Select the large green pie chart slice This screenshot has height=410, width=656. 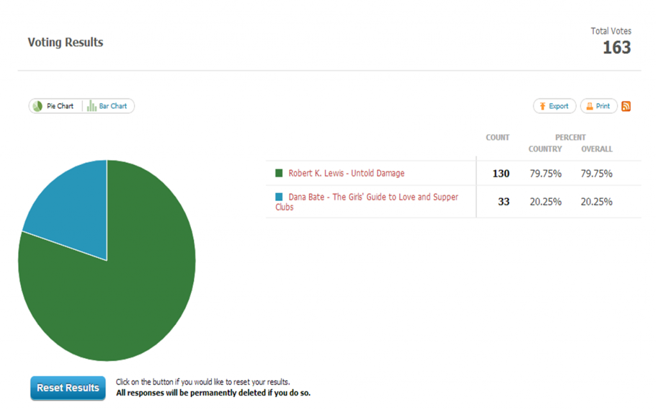point(115,301)
